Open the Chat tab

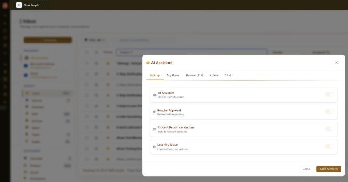click(x=228, y=75)
